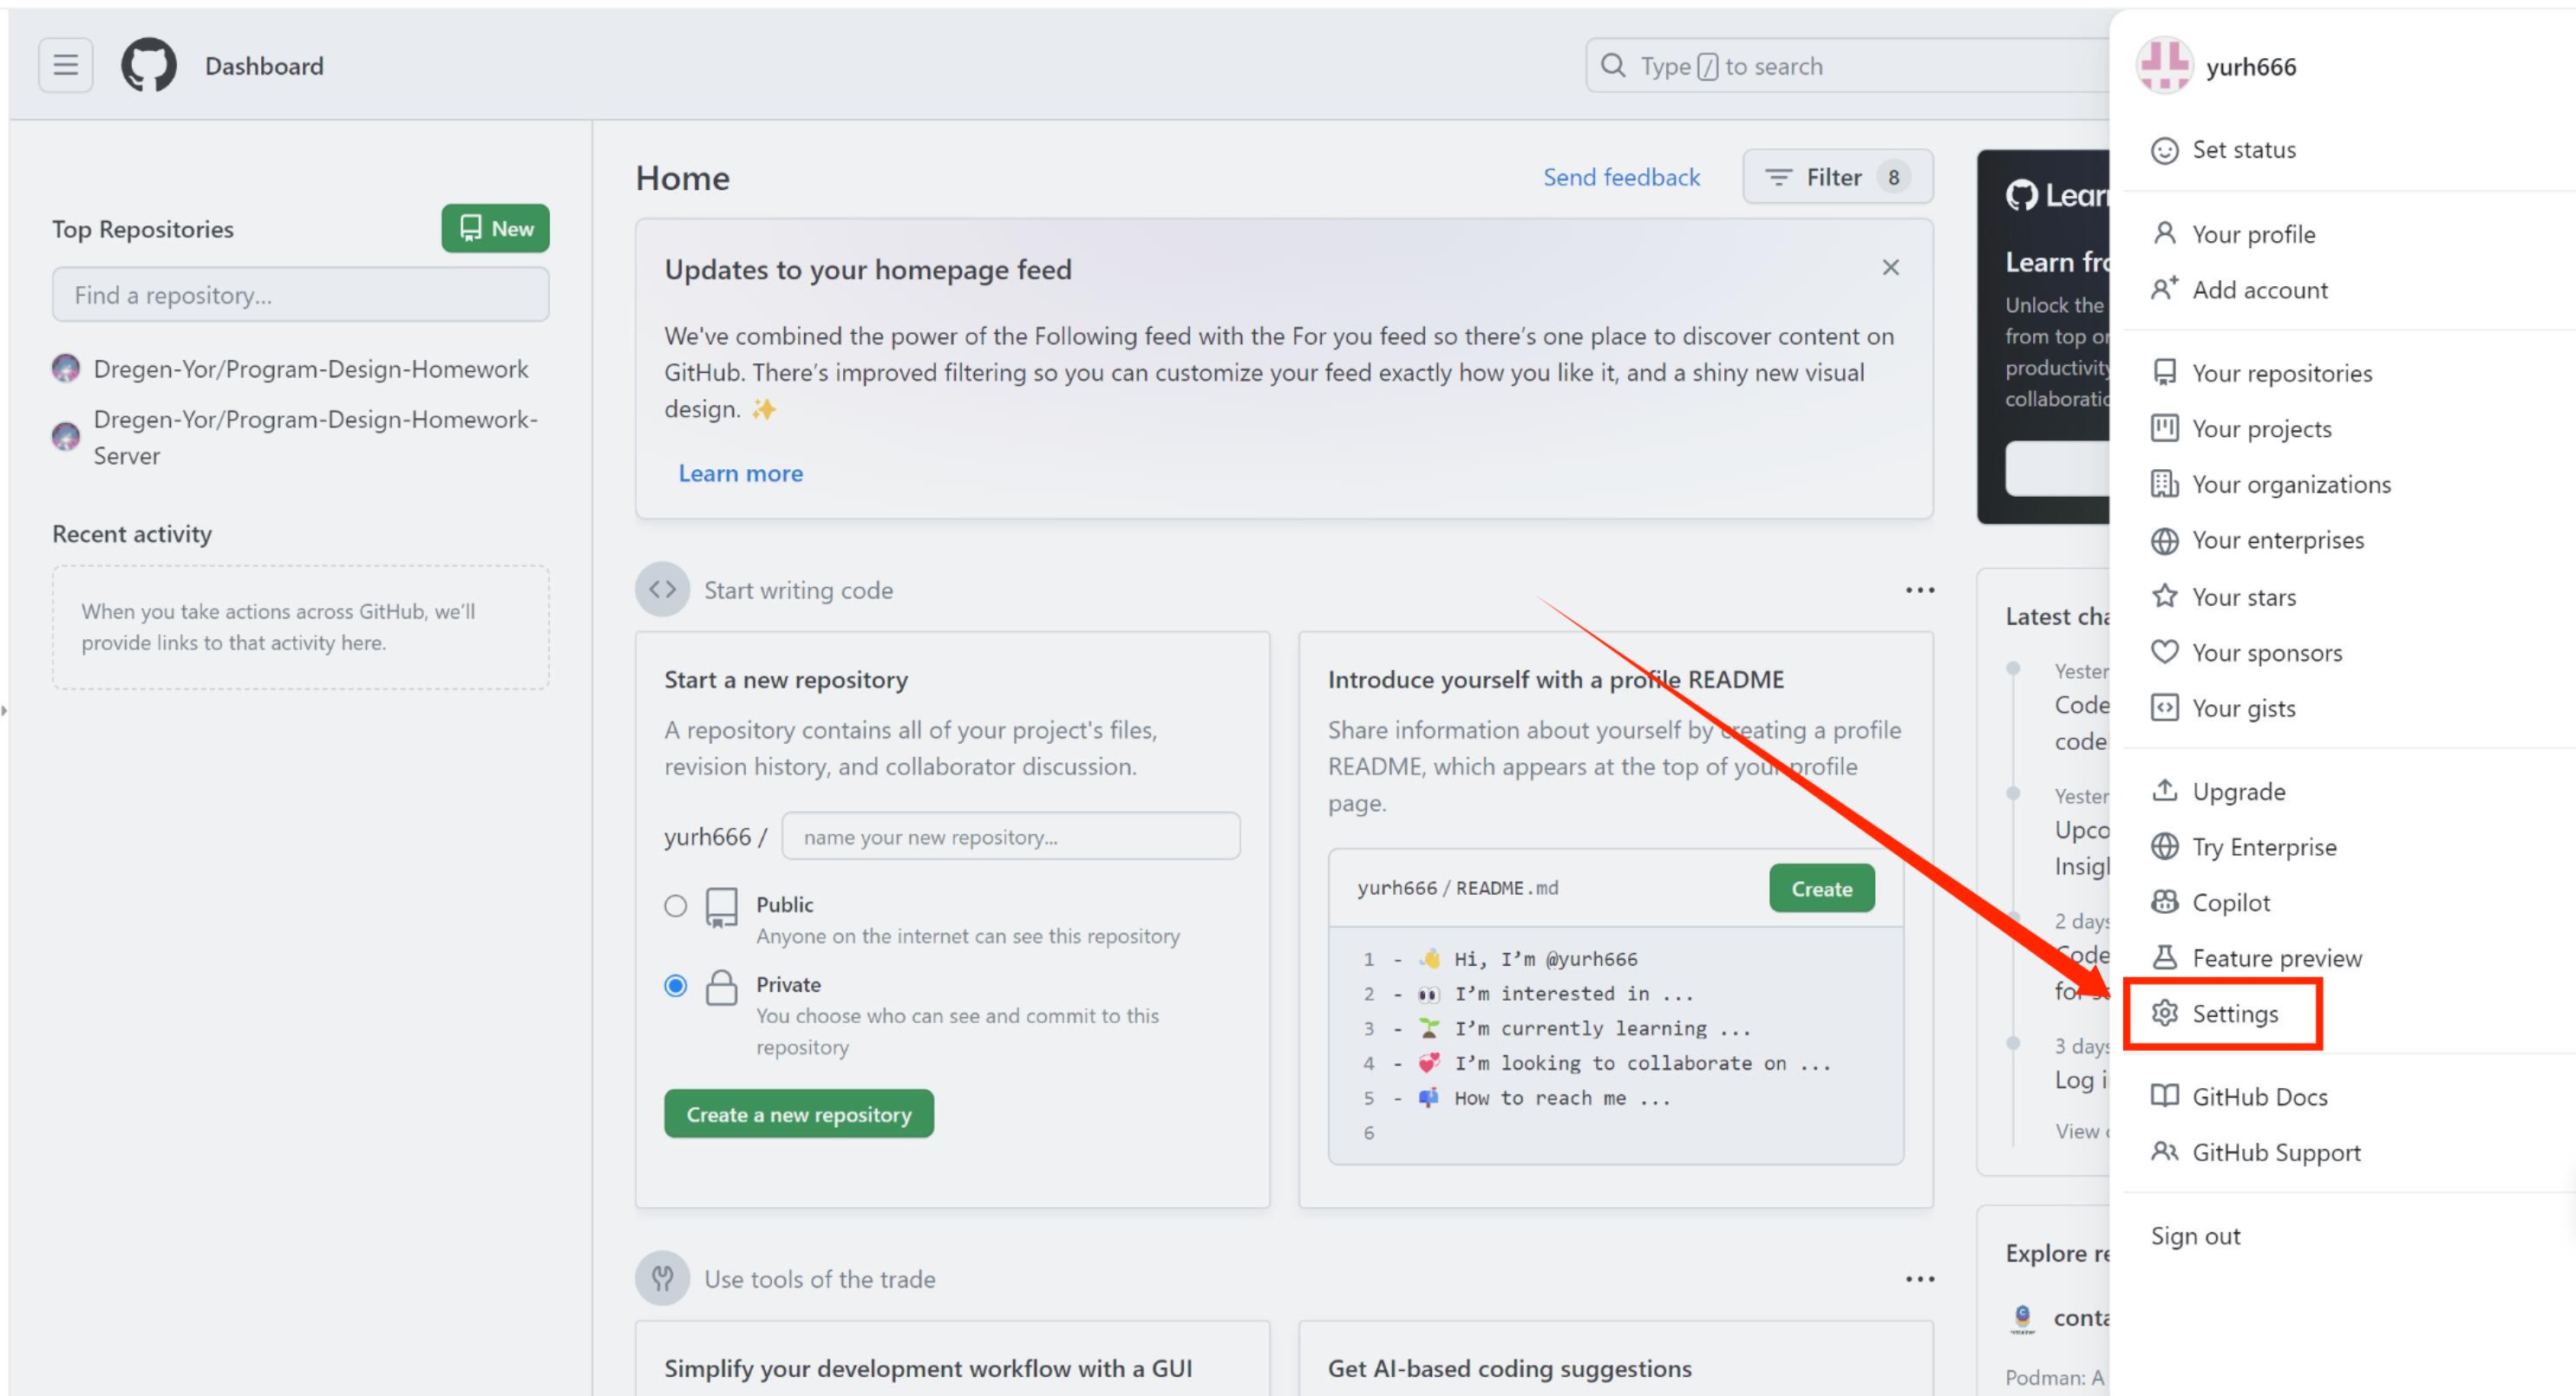Image resolution: width=2576 pixels, height=1396 pixels.
Task: Click the Learn more link
Action: (x=740, y=473)
